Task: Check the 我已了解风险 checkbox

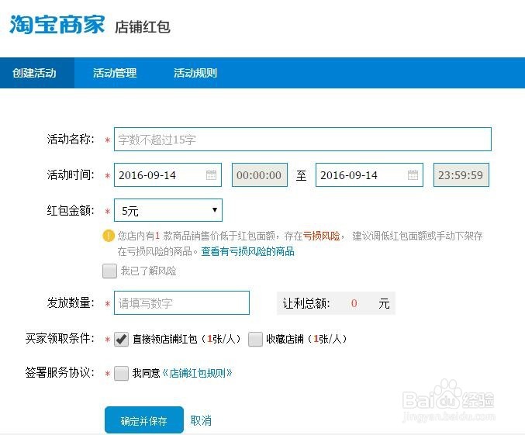Action: coord(109,271)
